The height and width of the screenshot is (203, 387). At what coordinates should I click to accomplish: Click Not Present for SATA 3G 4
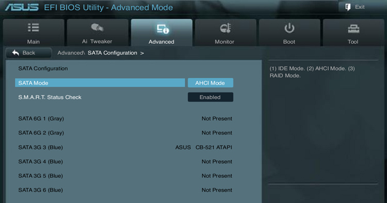click(x=217, y=162)
